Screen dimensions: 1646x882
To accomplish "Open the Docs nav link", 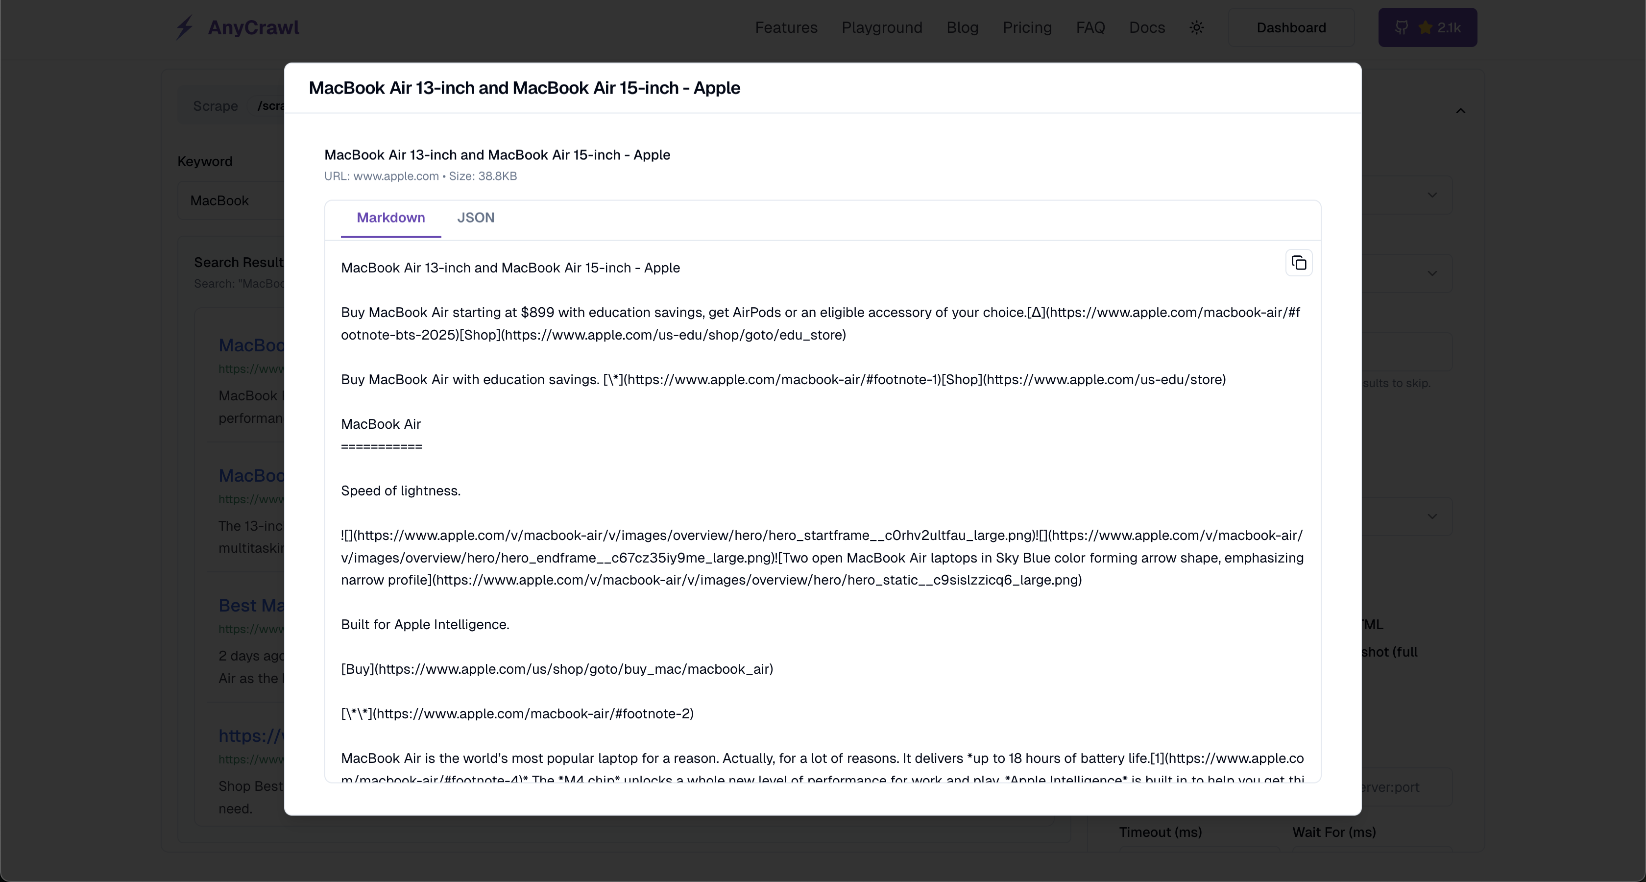I will tap(1147, 27).
